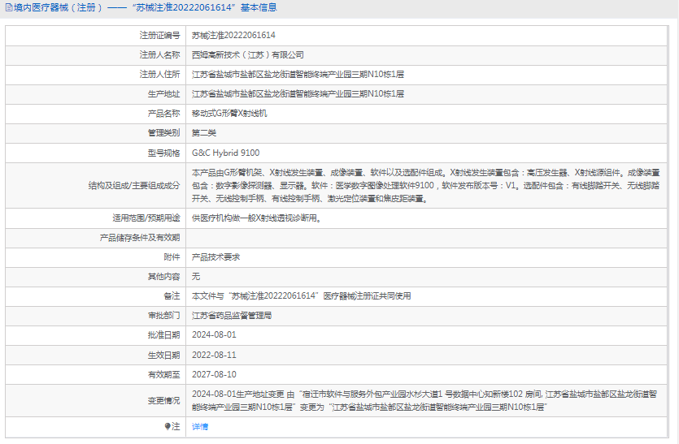Click the 产品储存条件及有效期 label
Viewport: 679px width, 444px height.
(x=140, y=238)
